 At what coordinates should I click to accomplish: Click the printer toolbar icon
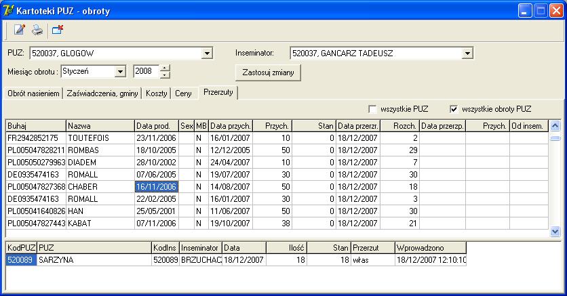click(x=37, y=30)
